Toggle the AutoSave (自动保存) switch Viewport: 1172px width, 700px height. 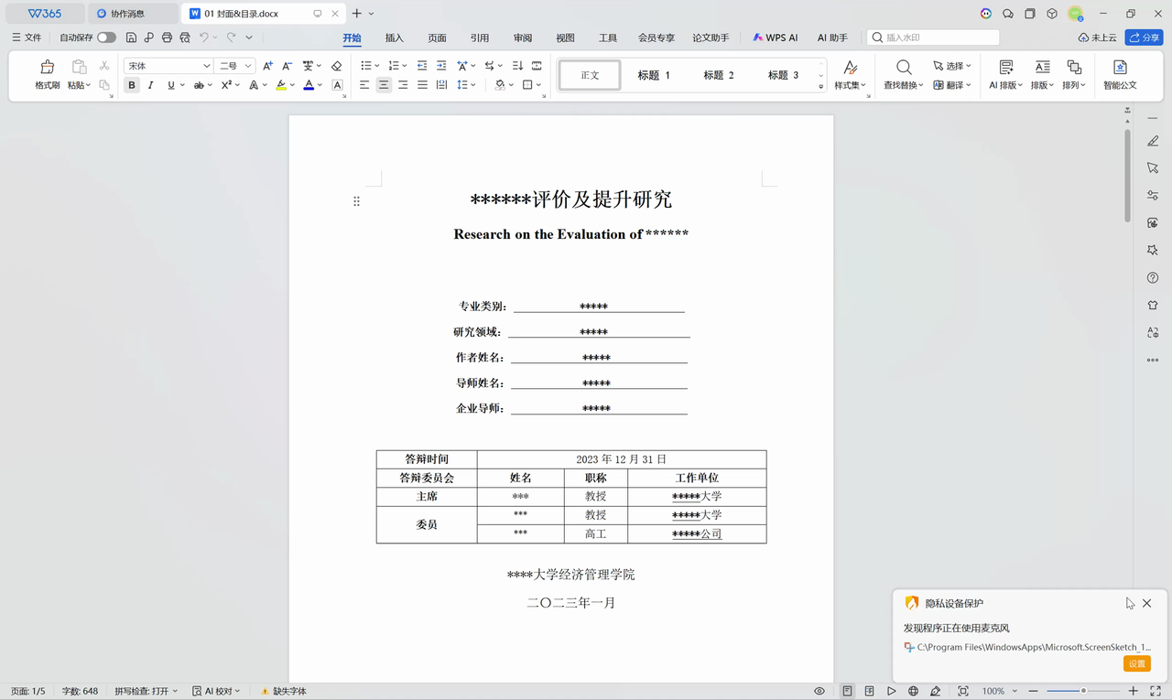click(x=107, y=38)
